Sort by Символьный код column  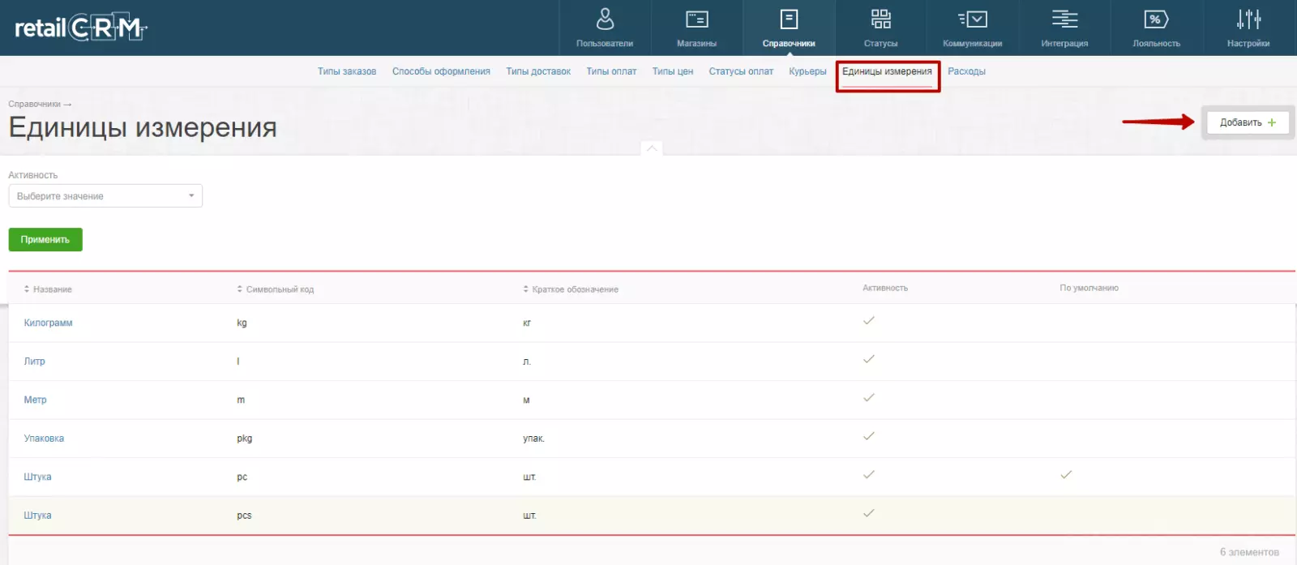tap(275, 289)
